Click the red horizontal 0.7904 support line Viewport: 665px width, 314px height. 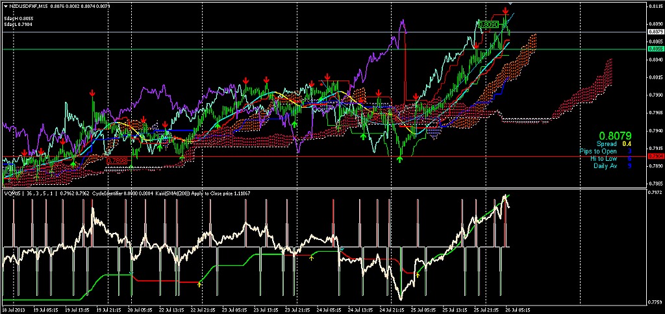point(324,157)
